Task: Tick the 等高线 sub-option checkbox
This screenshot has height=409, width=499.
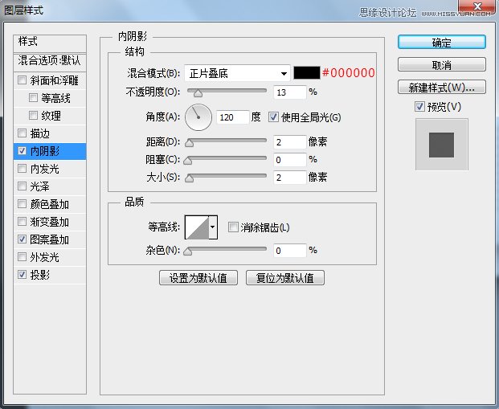Action: click(33, 98)
